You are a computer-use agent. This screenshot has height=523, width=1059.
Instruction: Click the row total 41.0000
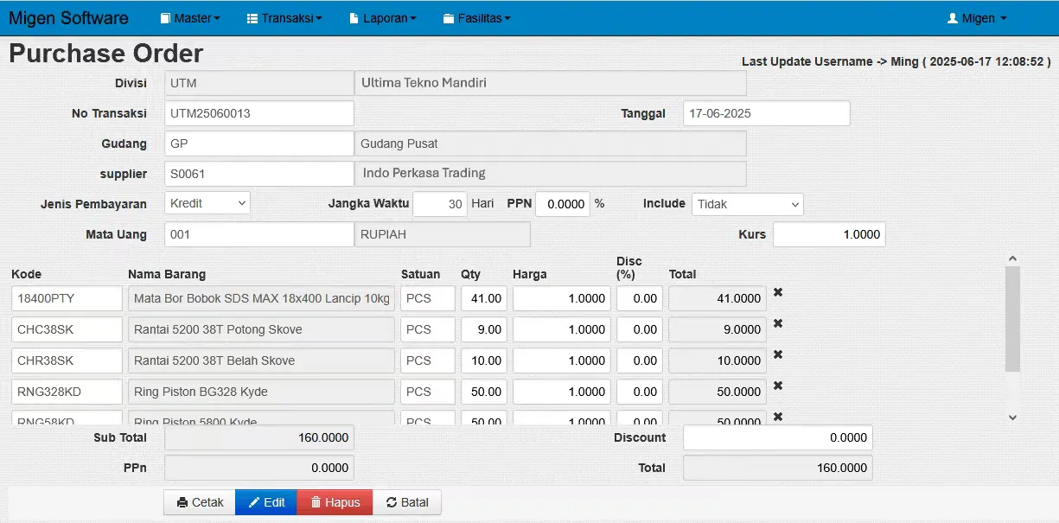click(718, 298)
